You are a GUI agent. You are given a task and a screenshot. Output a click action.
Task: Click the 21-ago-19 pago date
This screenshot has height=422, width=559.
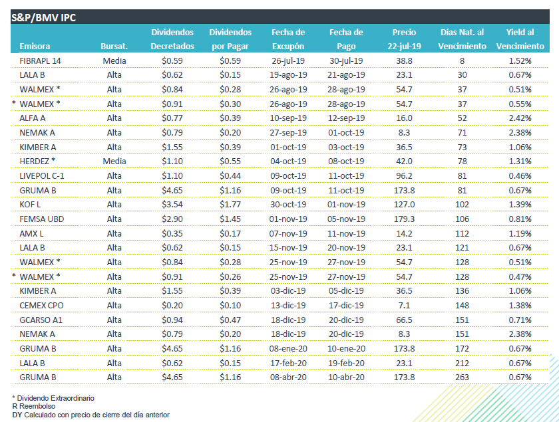point(346,75)
